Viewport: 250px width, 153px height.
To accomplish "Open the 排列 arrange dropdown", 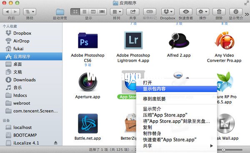I will coord(116,12).
